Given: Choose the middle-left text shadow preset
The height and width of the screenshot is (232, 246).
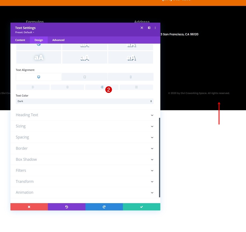Looking at the screenshot, I should click(39, 57).
